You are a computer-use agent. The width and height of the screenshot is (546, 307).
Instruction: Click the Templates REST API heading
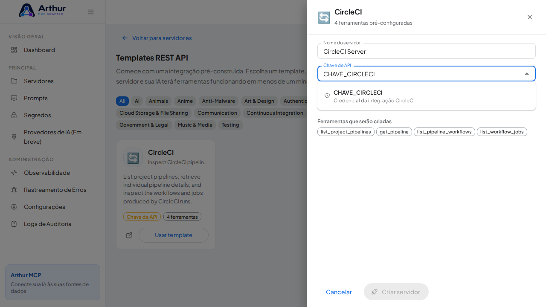(x=152, y=58)
